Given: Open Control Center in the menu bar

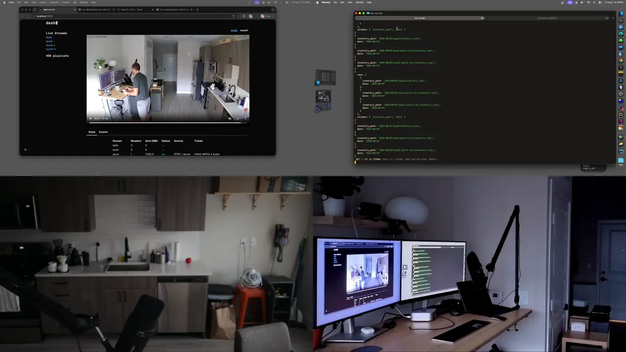Looking at the screenshot, I should point(600,2).
